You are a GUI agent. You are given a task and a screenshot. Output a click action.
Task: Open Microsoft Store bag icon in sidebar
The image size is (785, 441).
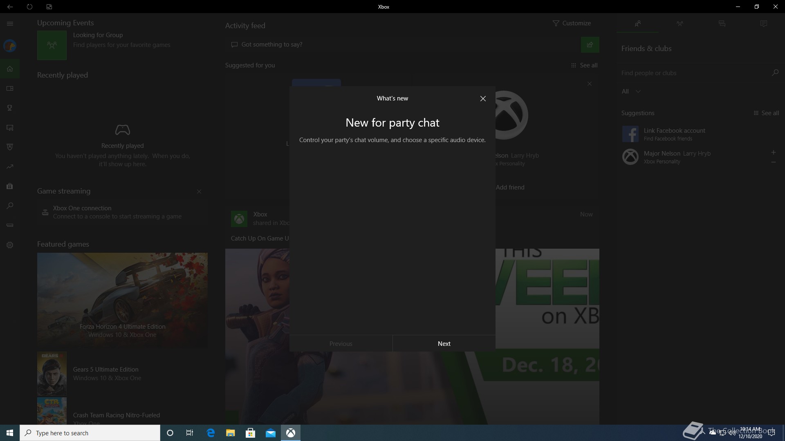(10, 186)
